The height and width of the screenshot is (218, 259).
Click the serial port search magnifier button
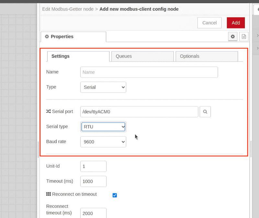pos(205,112)
